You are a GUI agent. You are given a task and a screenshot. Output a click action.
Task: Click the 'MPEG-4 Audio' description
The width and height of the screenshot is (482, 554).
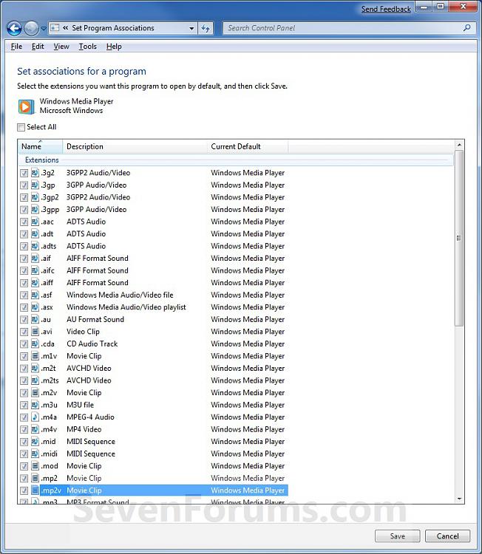click(x=90, y=417)
